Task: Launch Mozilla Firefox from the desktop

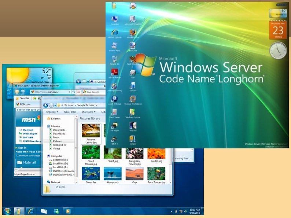Action: (x=133, y=34)
